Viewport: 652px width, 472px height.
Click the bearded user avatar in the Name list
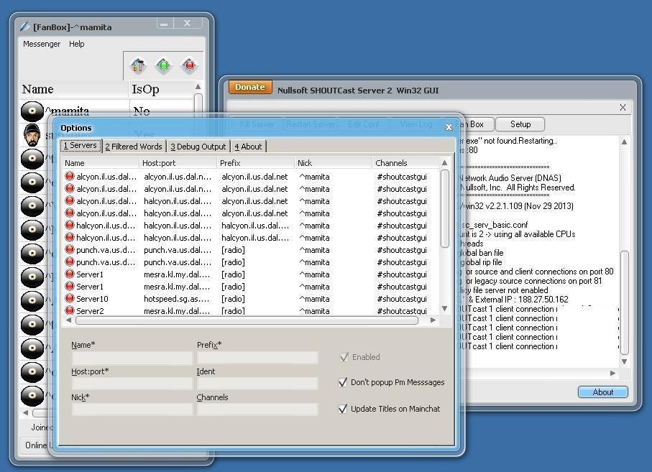pyautogui.click(x=32, y=134)
